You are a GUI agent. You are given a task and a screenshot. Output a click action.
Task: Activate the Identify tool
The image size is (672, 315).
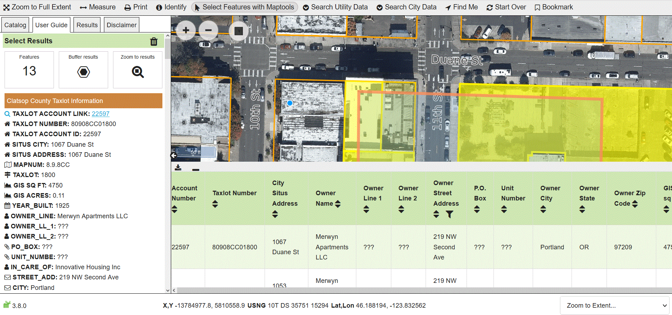171,7
